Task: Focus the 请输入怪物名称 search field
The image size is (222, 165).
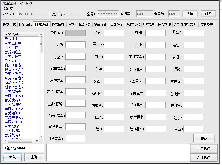Action: tap(23, 148)
